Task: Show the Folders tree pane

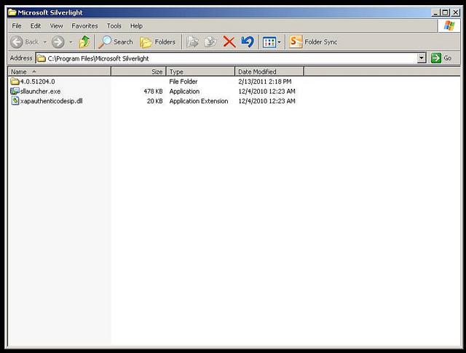Action: [x=158, y=42]
